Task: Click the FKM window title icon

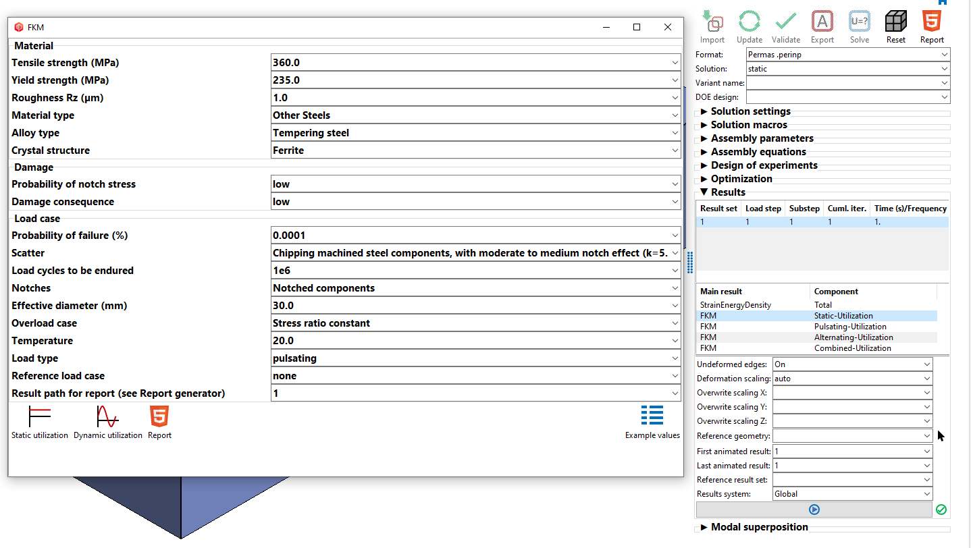Action: [x=18, y=27]
